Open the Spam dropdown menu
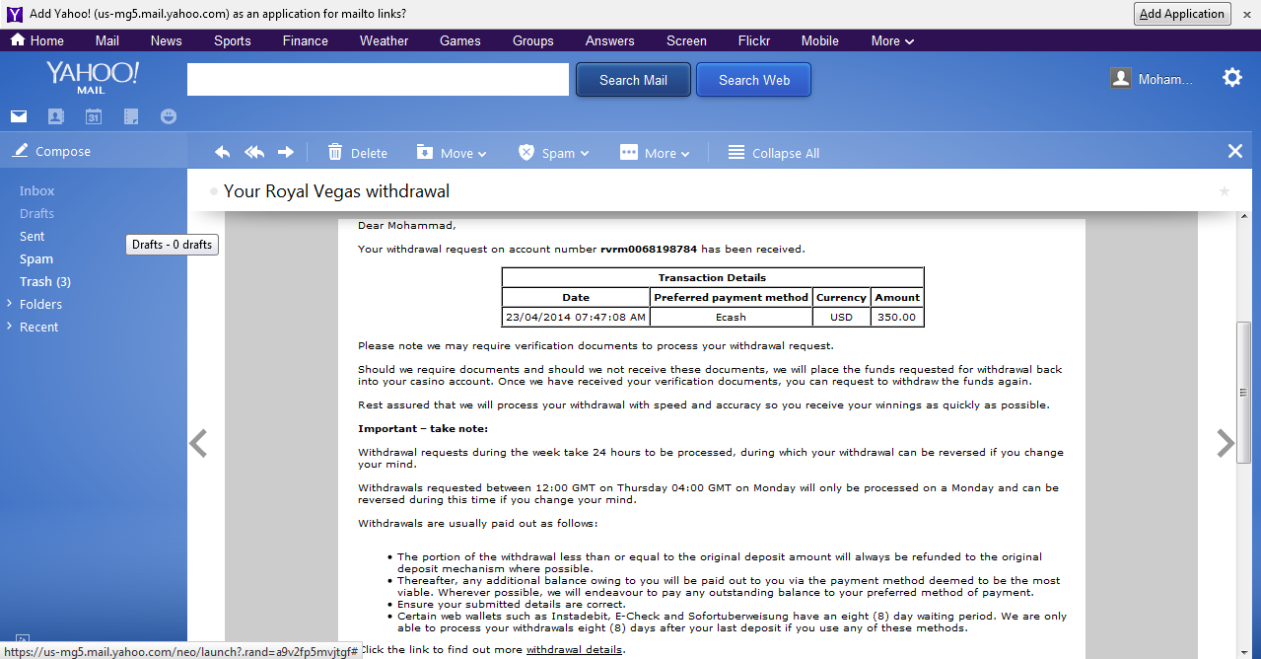 [x=553, y=153]
